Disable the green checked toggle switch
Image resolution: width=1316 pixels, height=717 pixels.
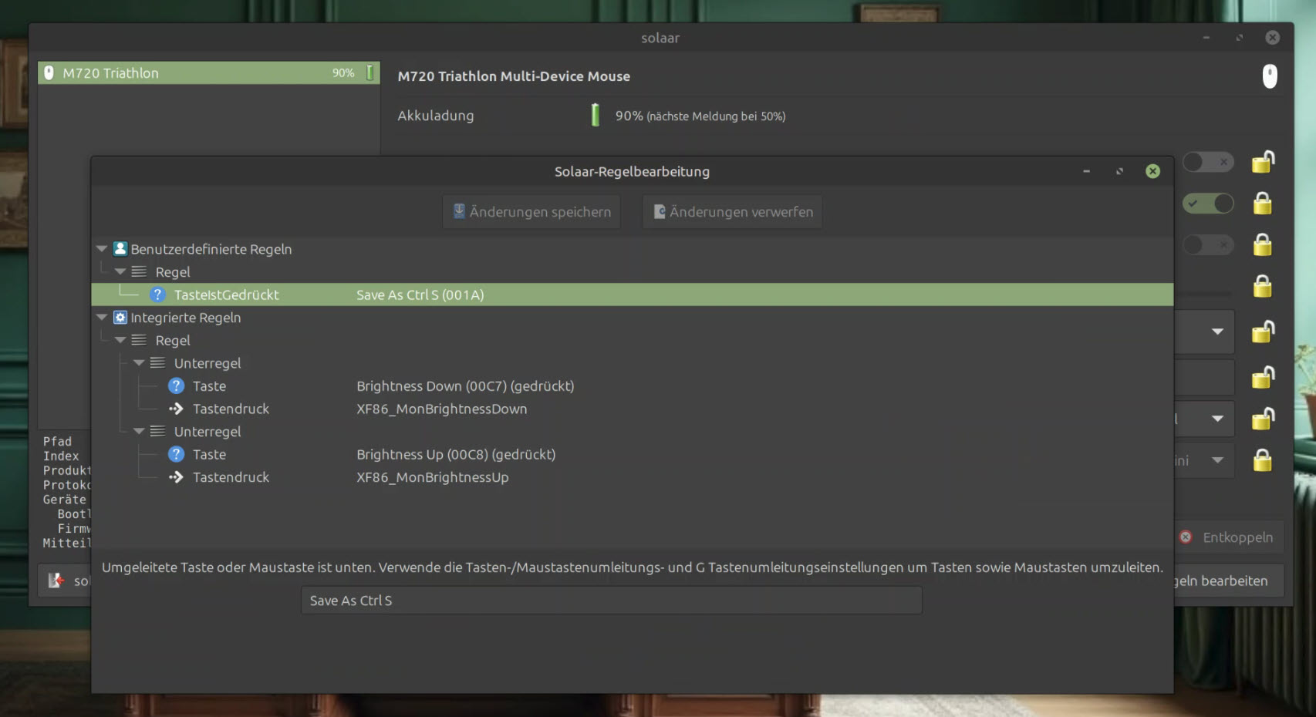[1208, 204]
